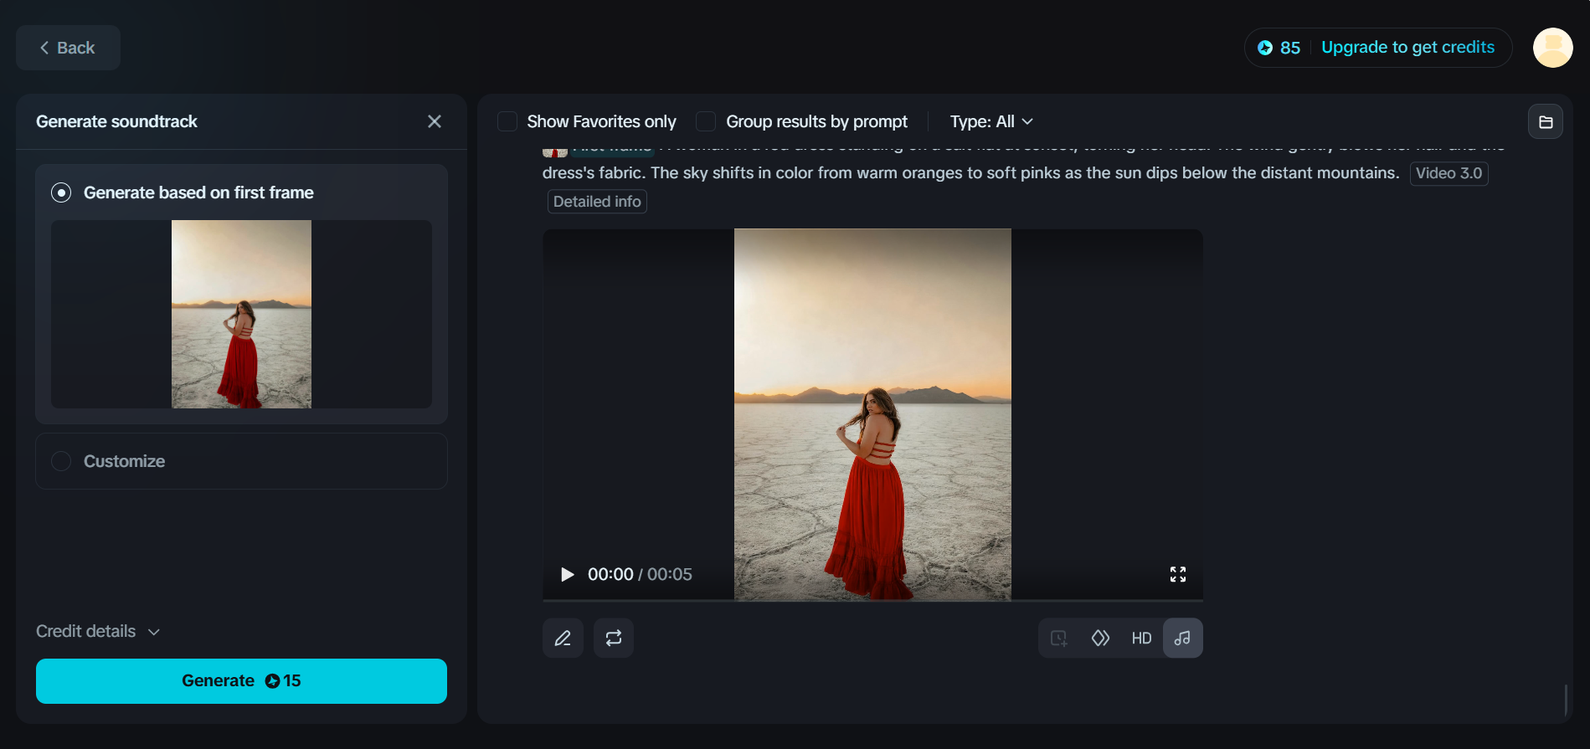
Task: Click the frame interpolation diamond icon
Action: [x=1100, y=638]
